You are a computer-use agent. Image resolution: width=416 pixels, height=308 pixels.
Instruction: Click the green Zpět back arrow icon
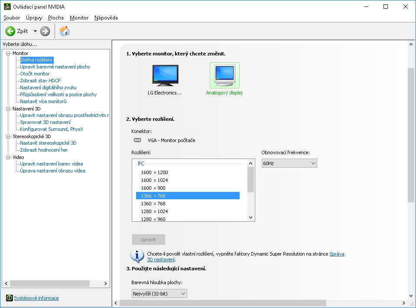coord(10,31)
